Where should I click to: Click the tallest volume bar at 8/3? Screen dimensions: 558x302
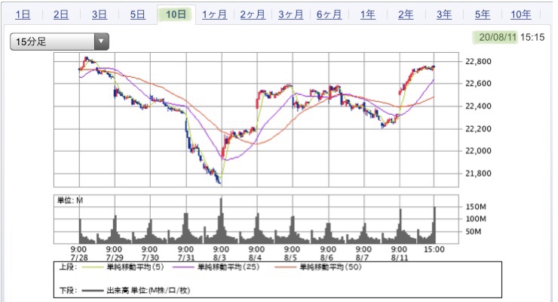[221, 220]
